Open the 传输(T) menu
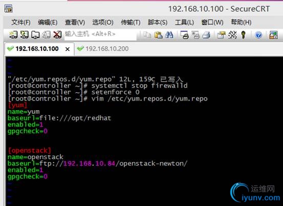 point(130,22)
